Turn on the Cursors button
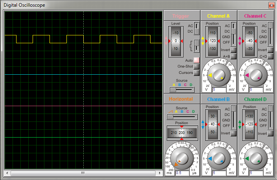Screen dimensions: 277x180 point(196,73)
